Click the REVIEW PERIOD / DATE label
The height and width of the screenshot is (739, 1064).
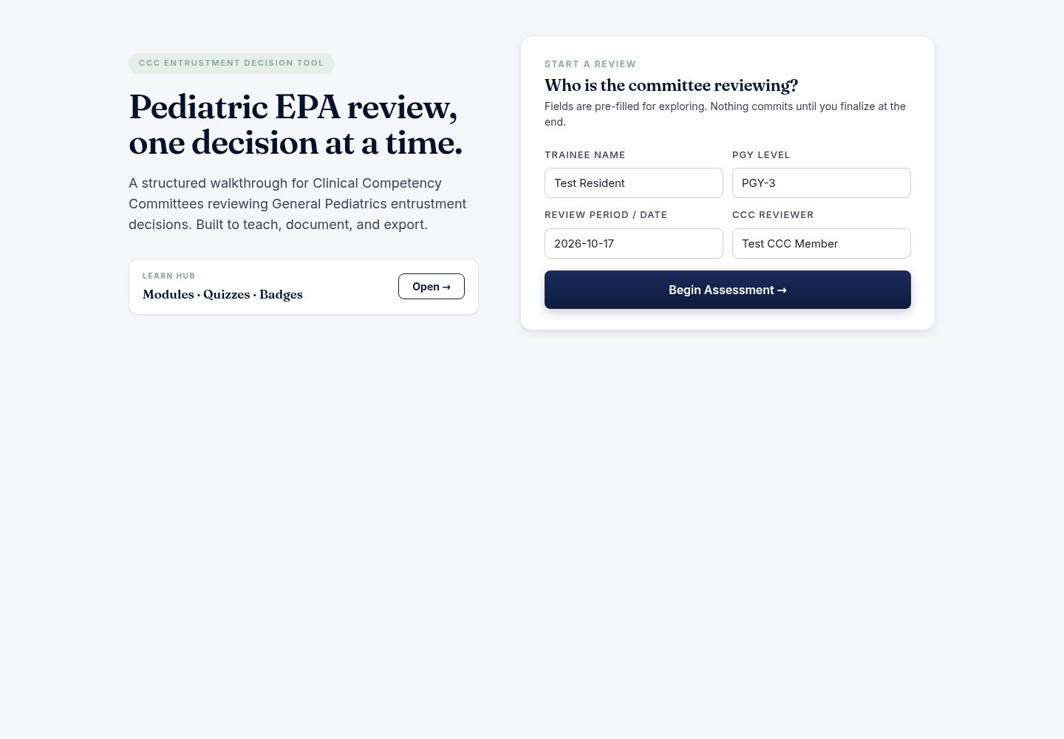[x=605, y=215]
